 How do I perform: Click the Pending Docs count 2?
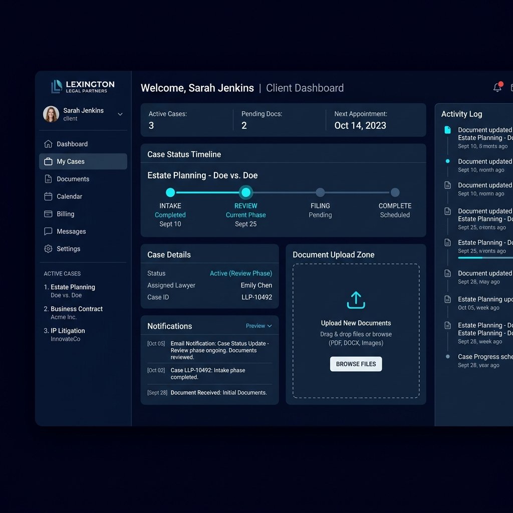tap(244, 125)
